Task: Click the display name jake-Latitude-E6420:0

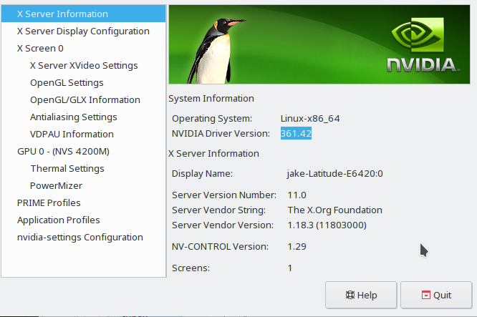Action: (334, 173)
